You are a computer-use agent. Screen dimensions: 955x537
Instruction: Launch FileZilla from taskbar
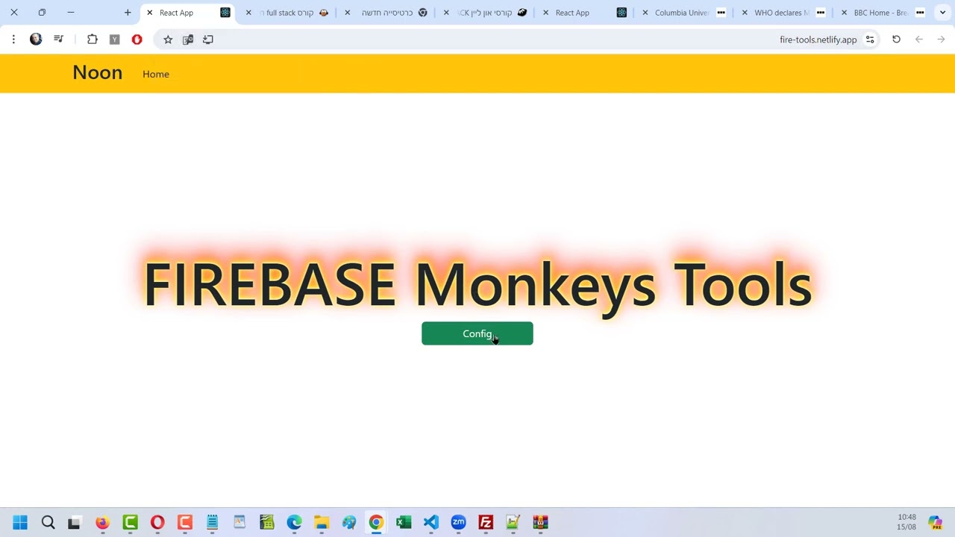pyautogui.click(x=486, y=523)
